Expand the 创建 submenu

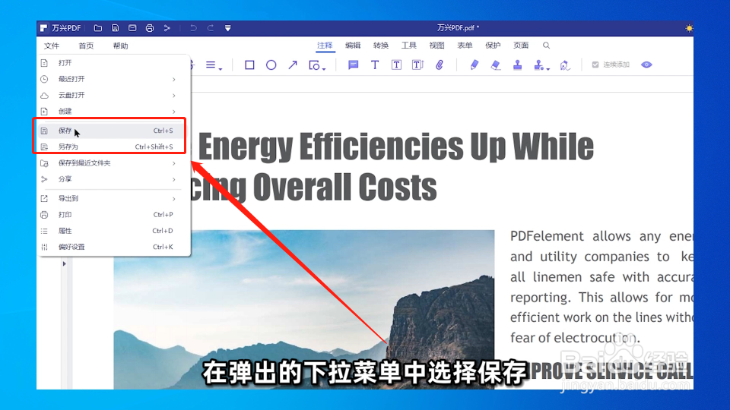point(113,112)
